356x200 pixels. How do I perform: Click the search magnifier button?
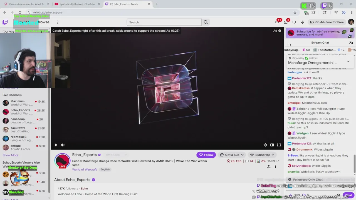[x=206, y=22]
